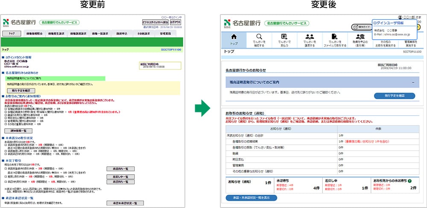This screenshot has height=208, width=427.
Task: Open the 操作ガイド button in new header
Action: pos(361,27)
